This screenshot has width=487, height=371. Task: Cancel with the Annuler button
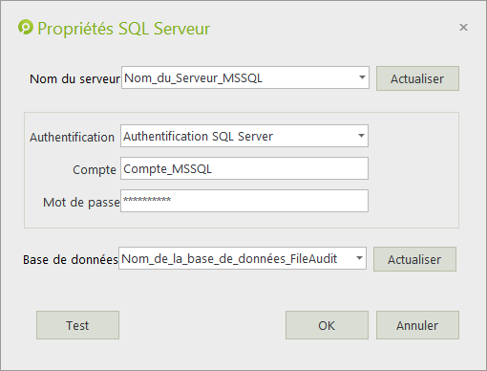(417, 325)
